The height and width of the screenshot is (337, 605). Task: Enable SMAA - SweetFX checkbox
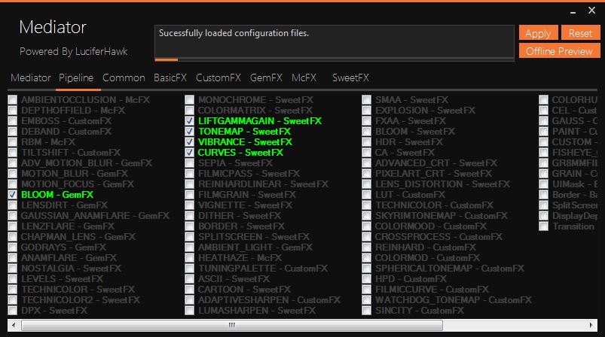tap(367, 100)
